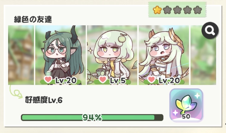Image resolution: width=226 pixels, height=133 pixels.
Task: Click the 好感度Lv.6 label
Action: click(44, 100)
